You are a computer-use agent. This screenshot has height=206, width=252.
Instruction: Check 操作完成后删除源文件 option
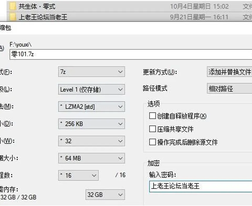click(x=152, y=142)
